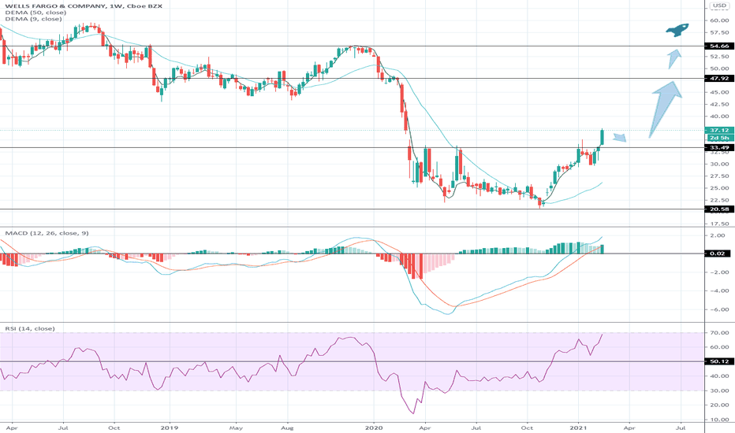Click the May label on the time axis
The height and width of the screenshot is (433, 735).
pos(237,427)
